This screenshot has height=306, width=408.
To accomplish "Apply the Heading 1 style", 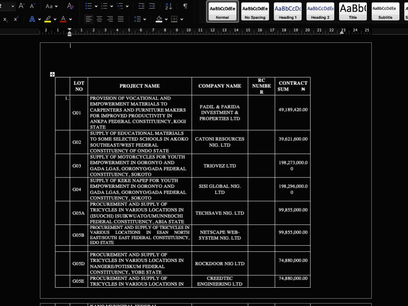I will pyautogui.click(x=288, y=11).
